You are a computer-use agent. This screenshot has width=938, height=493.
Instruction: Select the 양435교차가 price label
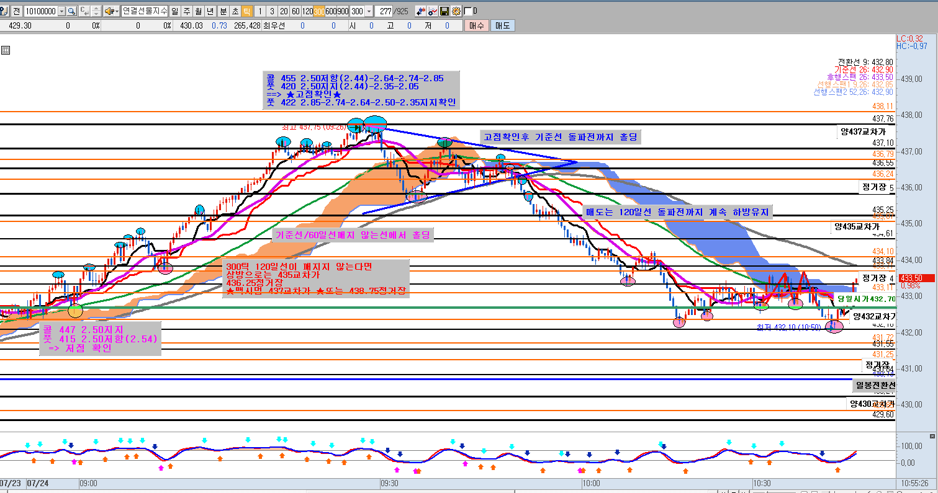(856, 227)
